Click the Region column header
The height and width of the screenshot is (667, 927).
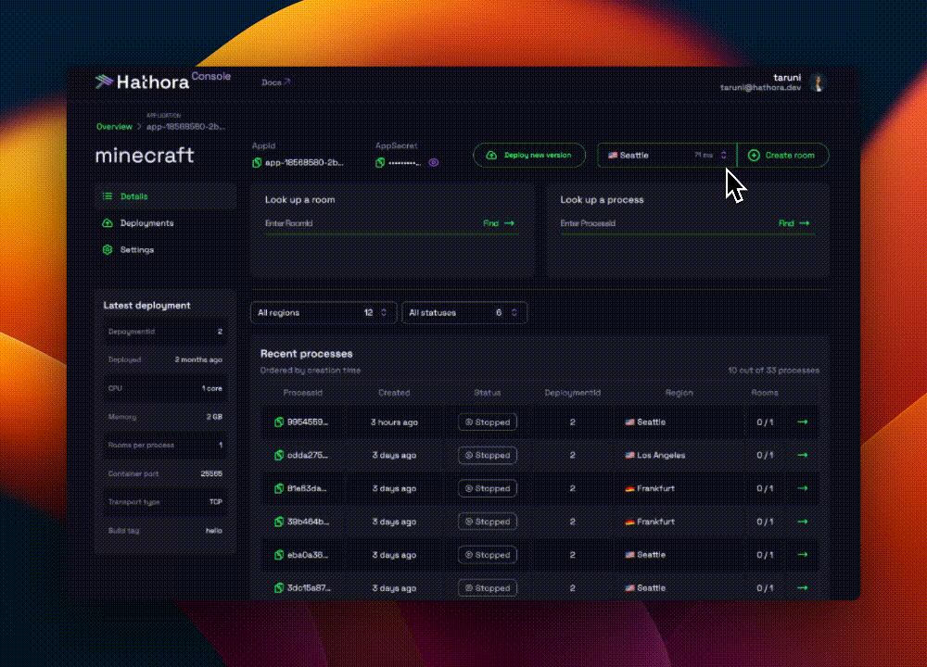679,392
